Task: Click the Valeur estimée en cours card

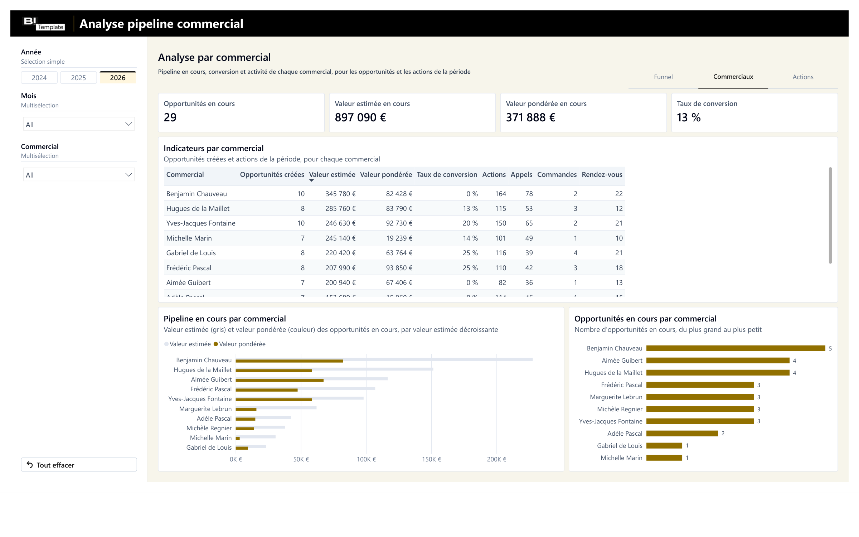Action: (x=412, y=112)
